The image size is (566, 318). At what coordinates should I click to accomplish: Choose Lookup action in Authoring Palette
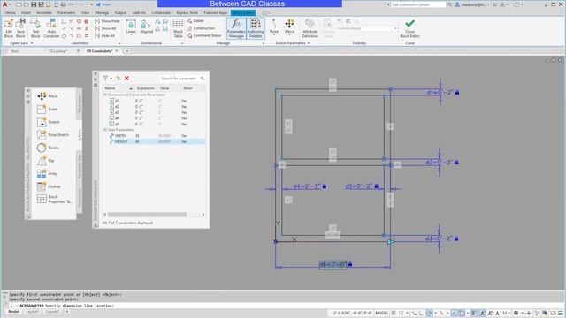point(49,186)
